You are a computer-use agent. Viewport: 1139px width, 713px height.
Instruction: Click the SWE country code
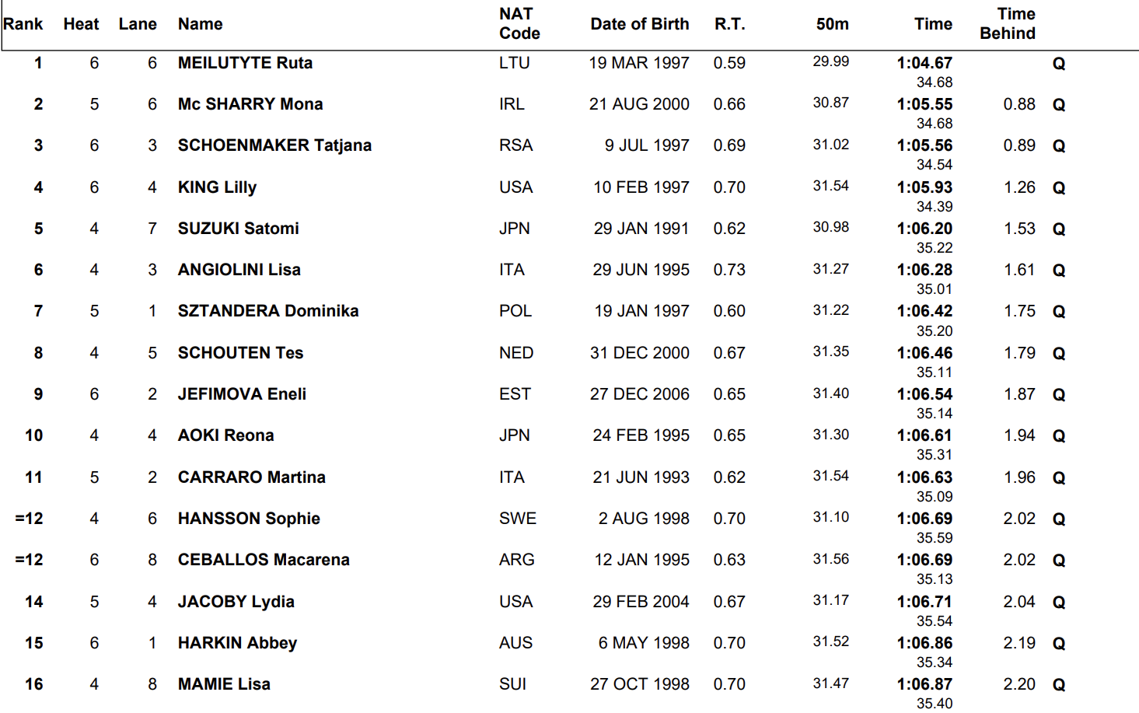pyautogui.click(x=518, y=519)
